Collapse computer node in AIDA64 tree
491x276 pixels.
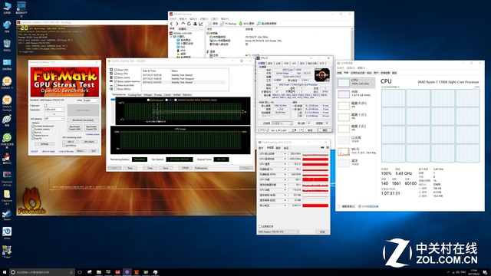coord(171,37)
